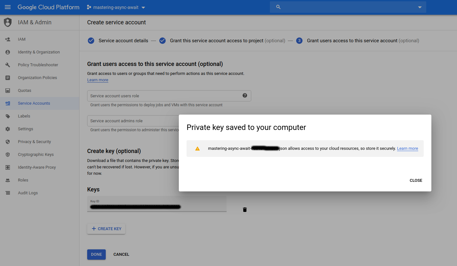Screen dimensions: 457x266
Task: Click the Service account details step label
Action: pyautogui.click(x=123, y=41)
